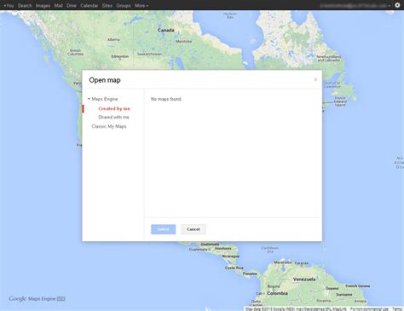Click the Maps Engine tree label
Image resolution: width=404 pixels, height=311 pixels.
(105, 99)
